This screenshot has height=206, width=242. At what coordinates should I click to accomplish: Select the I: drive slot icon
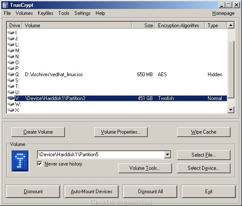point(11,32)
